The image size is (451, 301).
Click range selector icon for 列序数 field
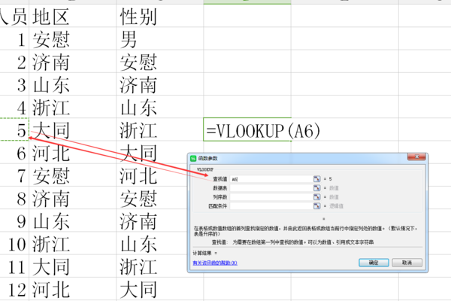pyautogui.click(x=316, y=196)
